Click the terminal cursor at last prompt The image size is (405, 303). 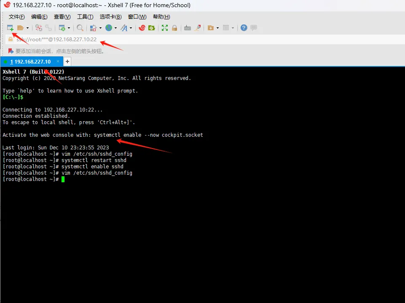coord(63,179)
